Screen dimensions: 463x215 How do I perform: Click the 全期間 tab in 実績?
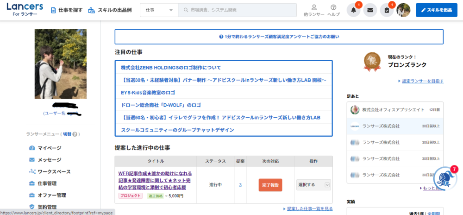pyautogui.click(x=433, y=213)
